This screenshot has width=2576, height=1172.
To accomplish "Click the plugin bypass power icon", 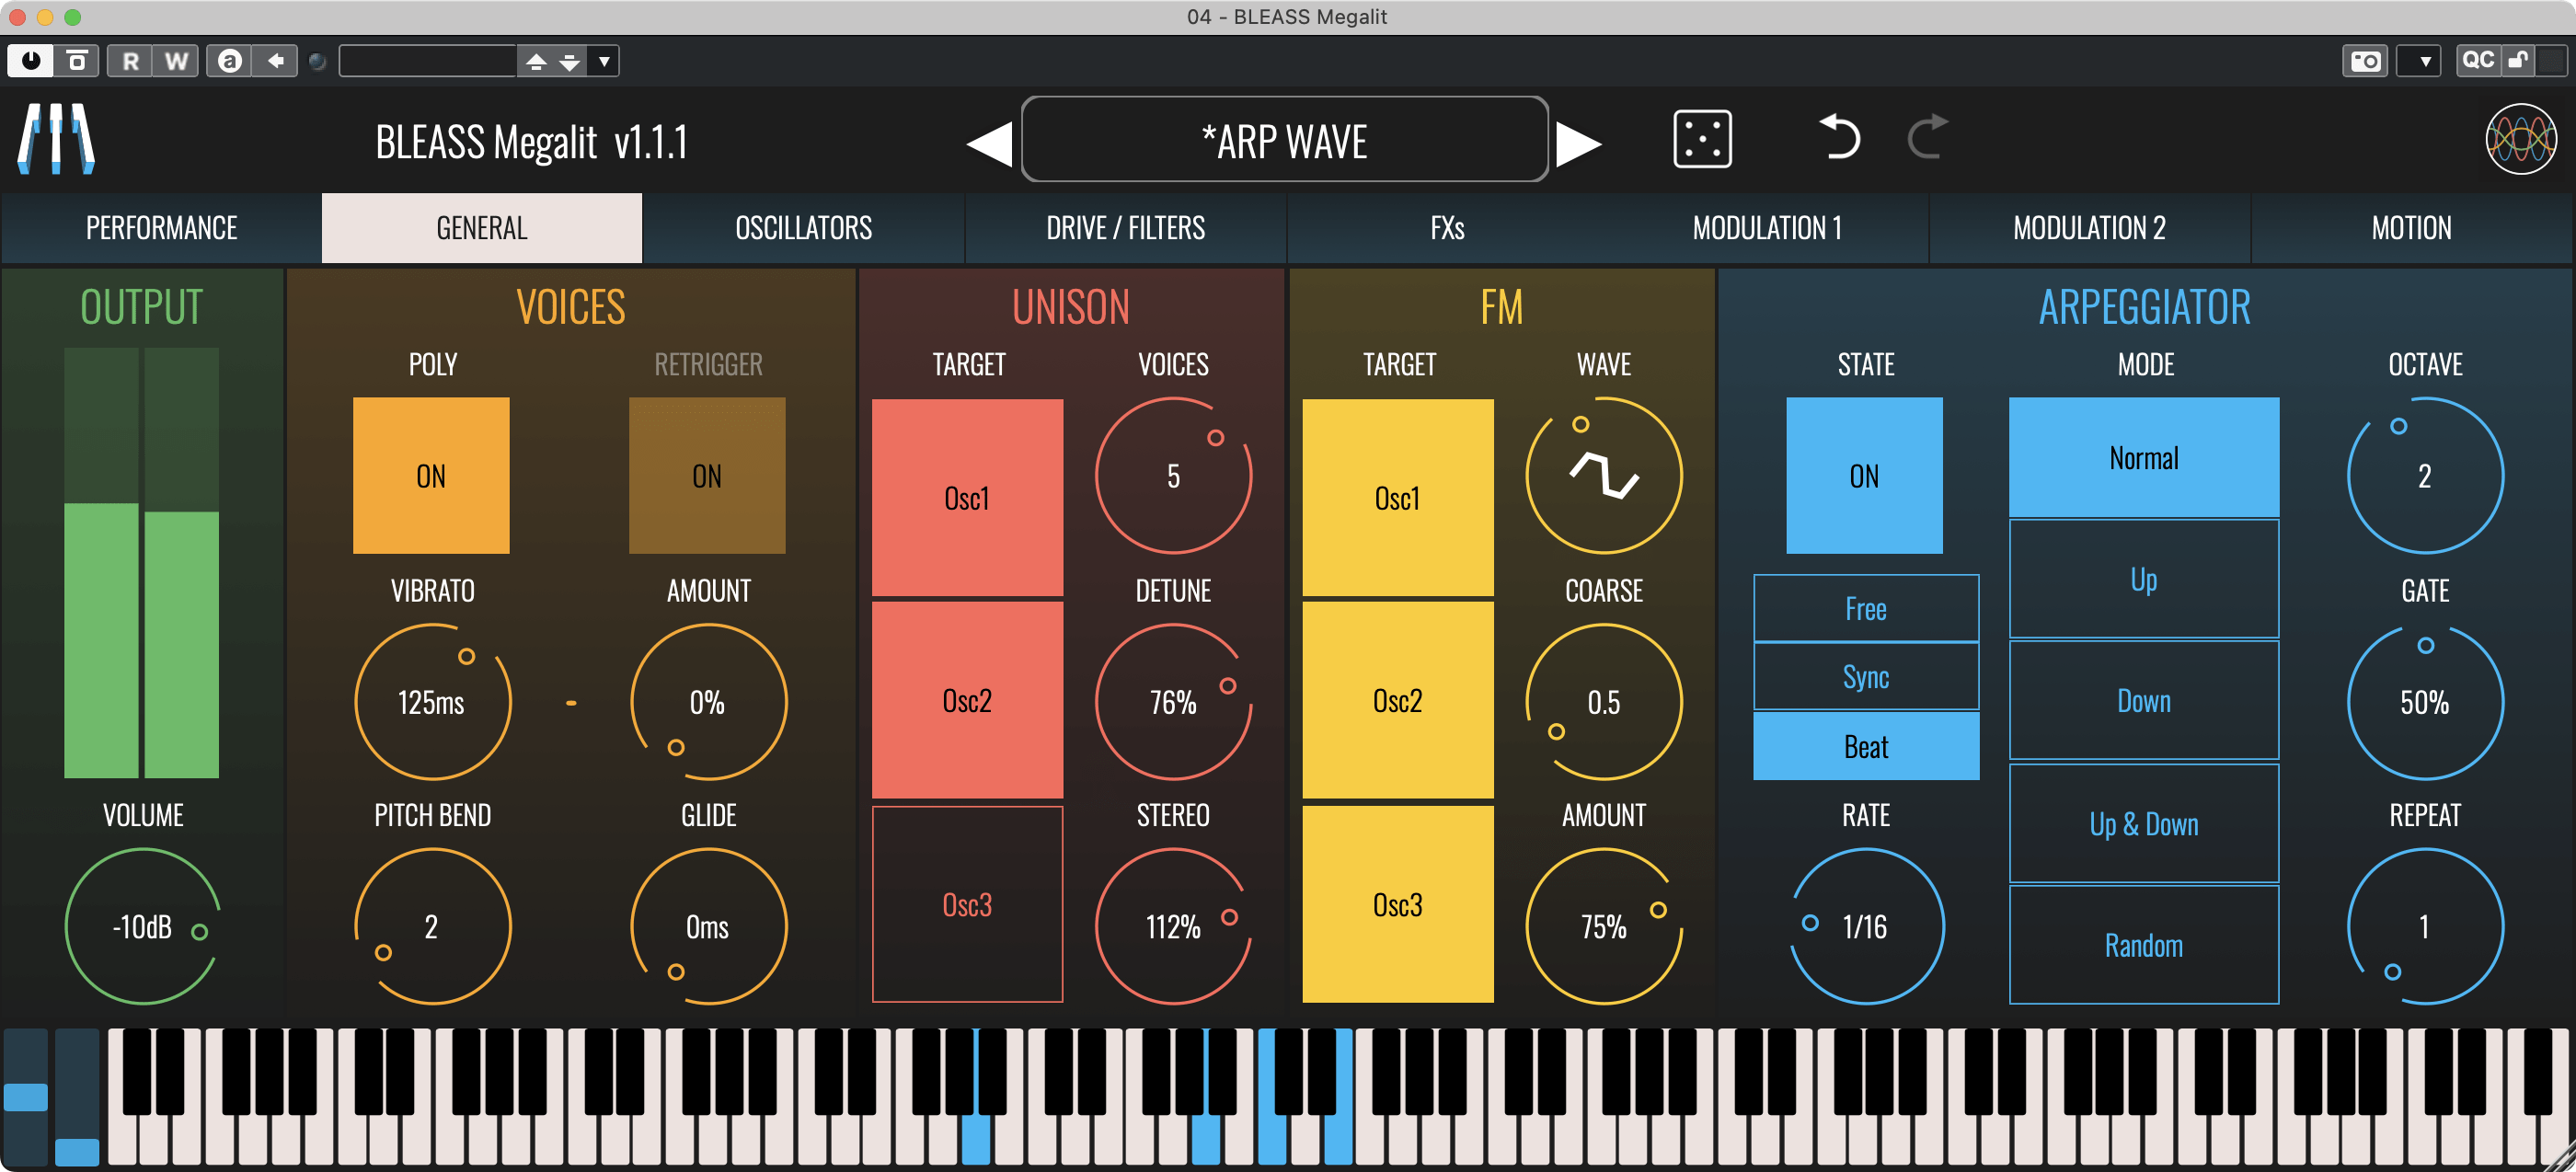I will [31, 61].
